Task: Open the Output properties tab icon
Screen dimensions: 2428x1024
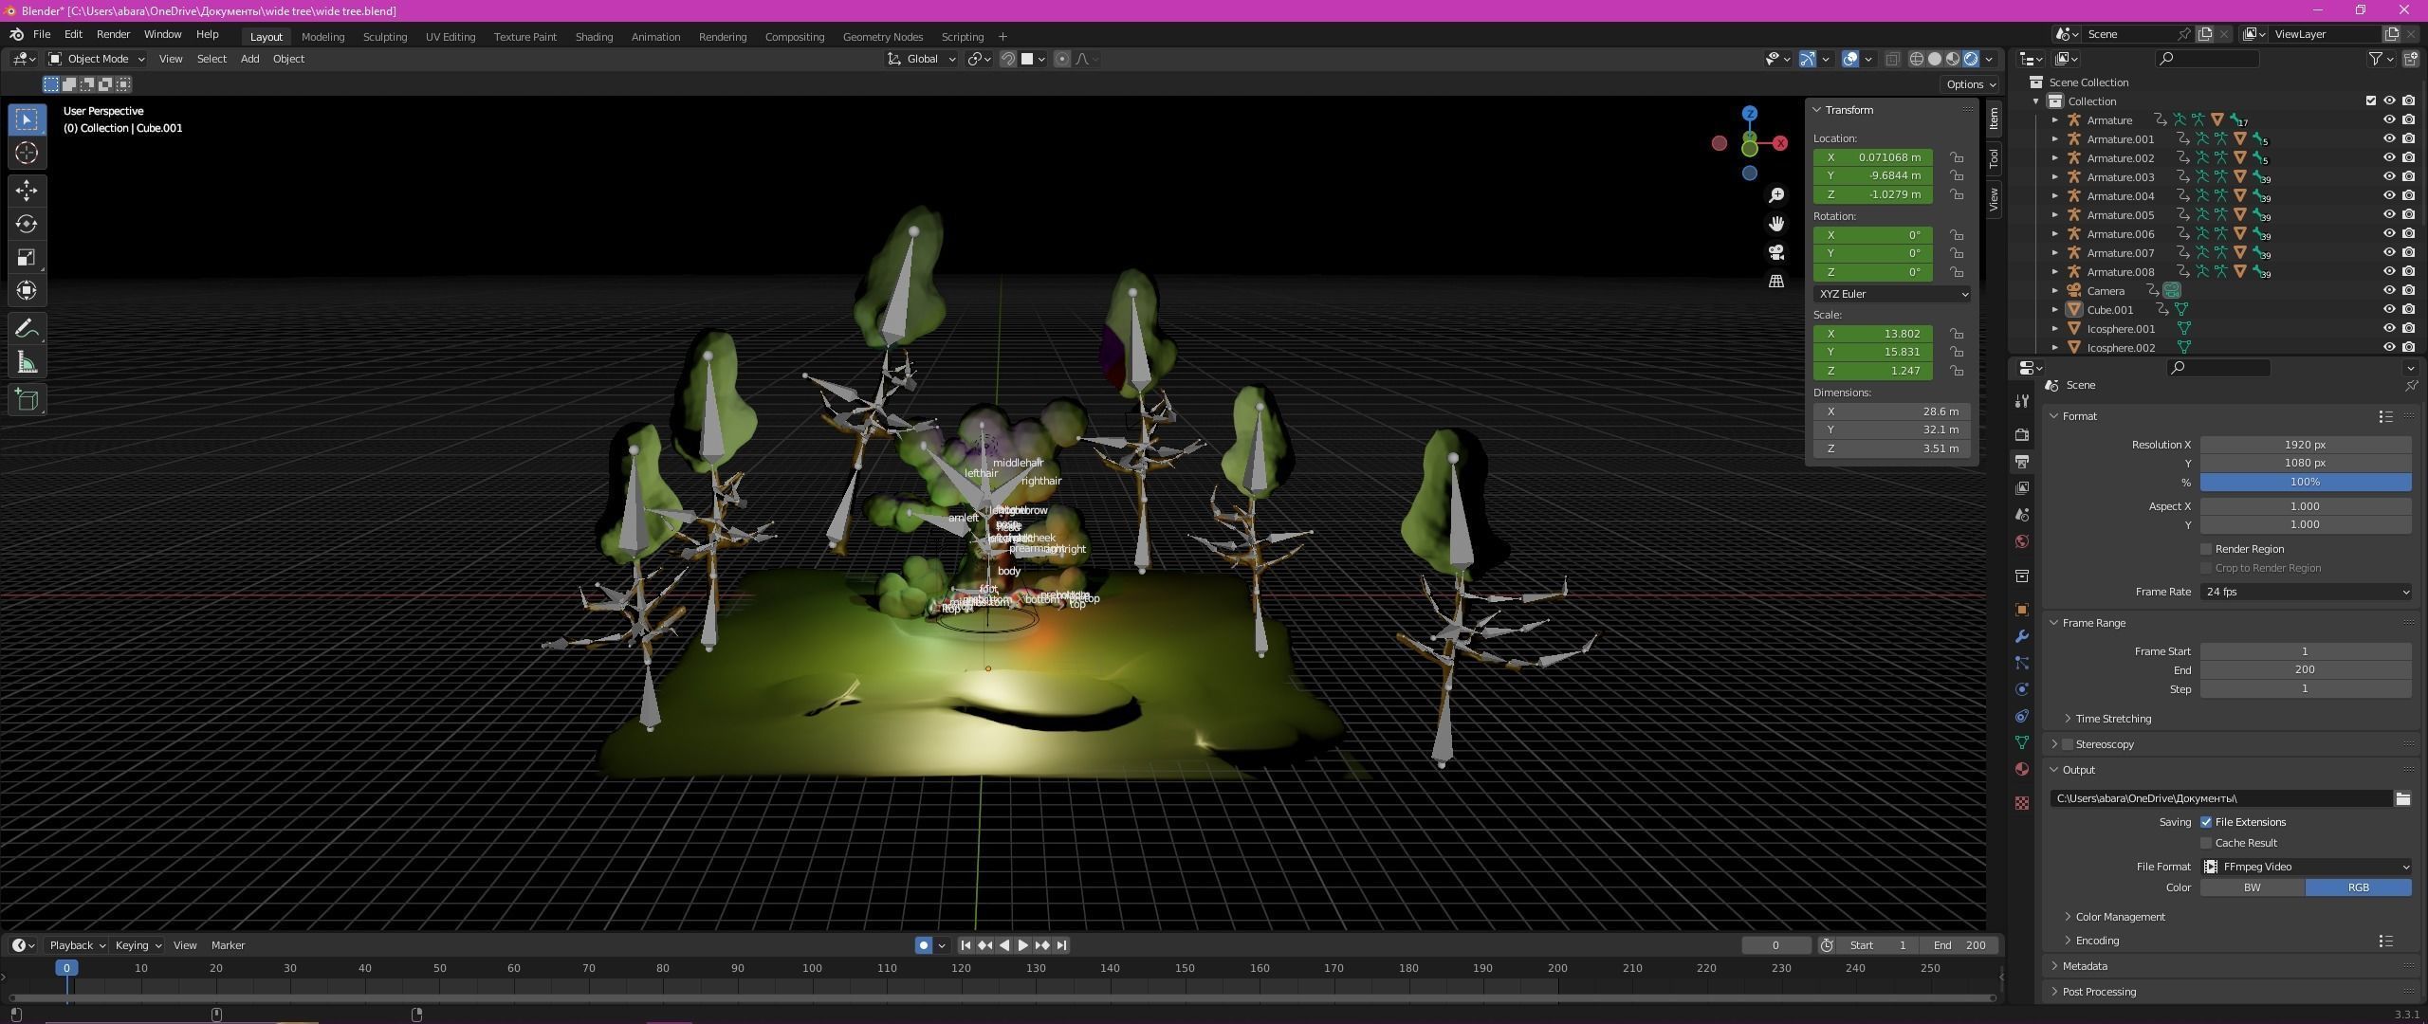Action: tap(2022, 461)
